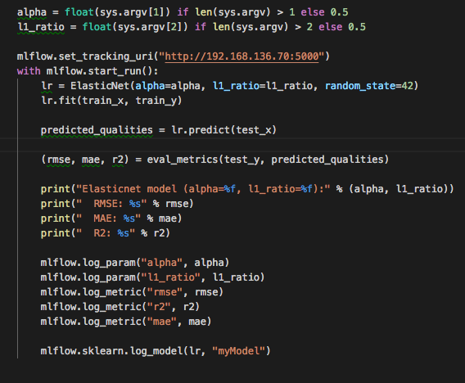Place cursor on 'alpha' variable in first line
The image size is (465, 383).
[32, 12]
